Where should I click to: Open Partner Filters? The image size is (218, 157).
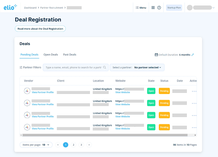pos(30,67)
